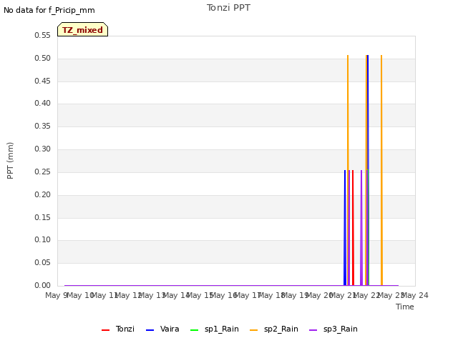Click the green sp1_Rain legend color marker
The height and width of the screenshot is (343, 458).
pyautogui.click(x=194, y=330)
